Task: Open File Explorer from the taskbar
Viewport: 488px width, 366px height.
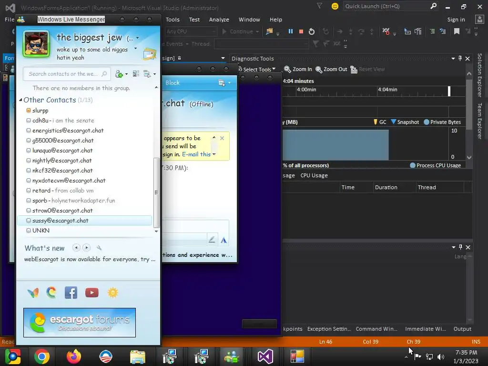Action: [138, 356]
